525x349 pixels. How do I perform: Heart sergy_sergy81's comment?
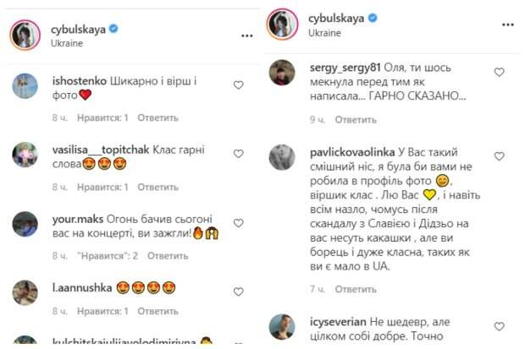(500, 73)
